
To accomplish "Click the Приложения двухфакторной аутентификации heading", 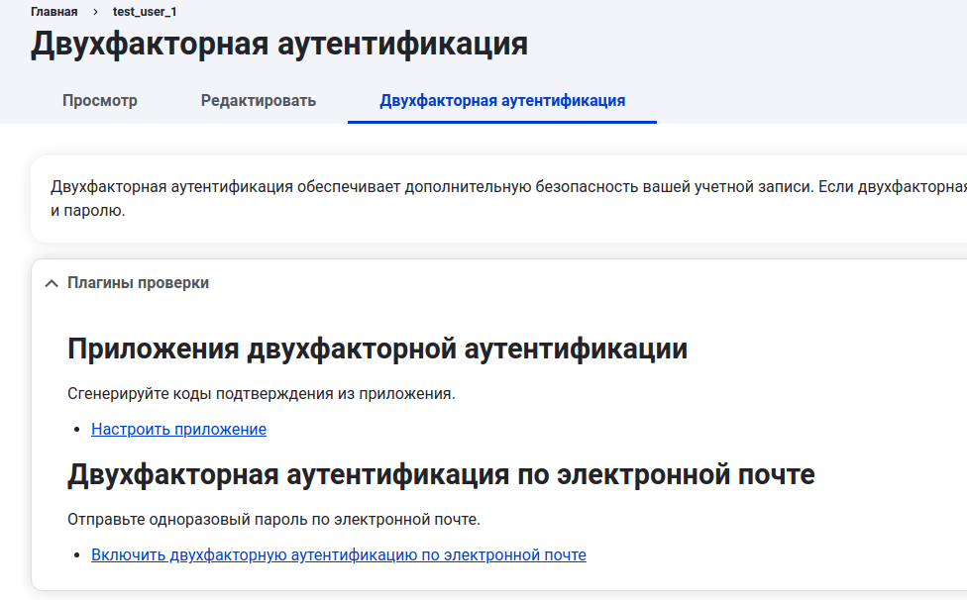I will pos(377,349).
